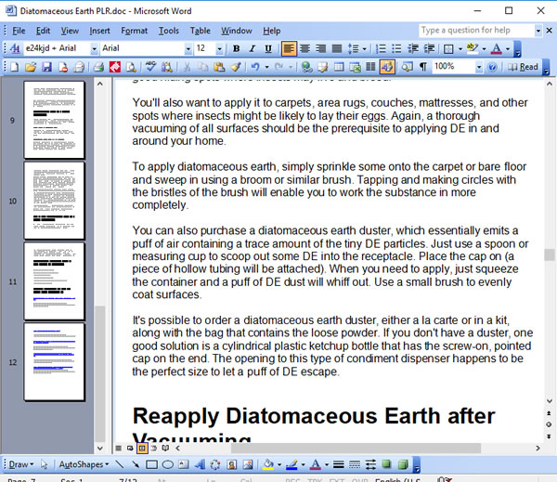Insert an Excel worksheet icon
557x482 pixels.
pos(355,67)
